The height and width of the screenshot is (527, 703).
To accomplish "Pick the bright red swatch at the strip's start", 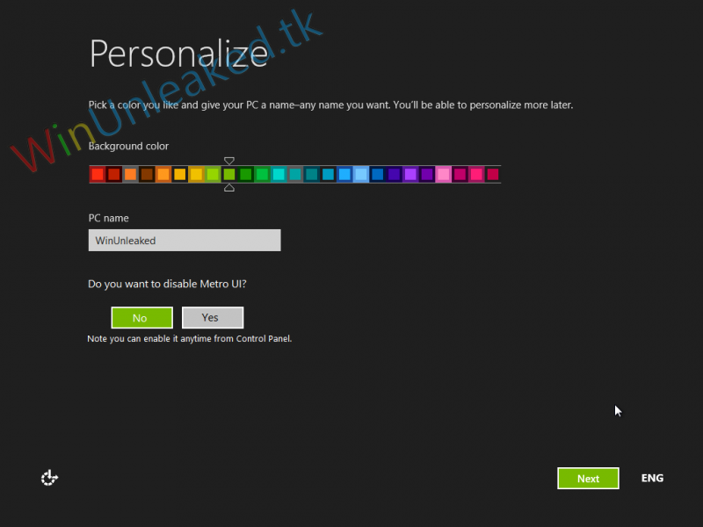I will (98, 174).
